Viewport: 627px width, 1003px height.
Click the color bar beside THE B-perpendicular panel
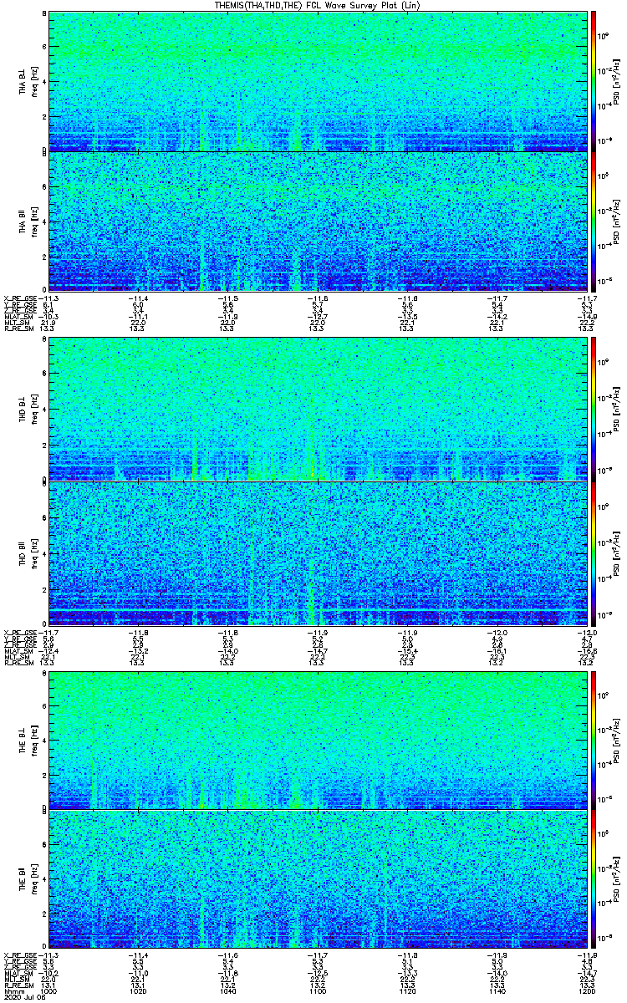coord(594,739)
